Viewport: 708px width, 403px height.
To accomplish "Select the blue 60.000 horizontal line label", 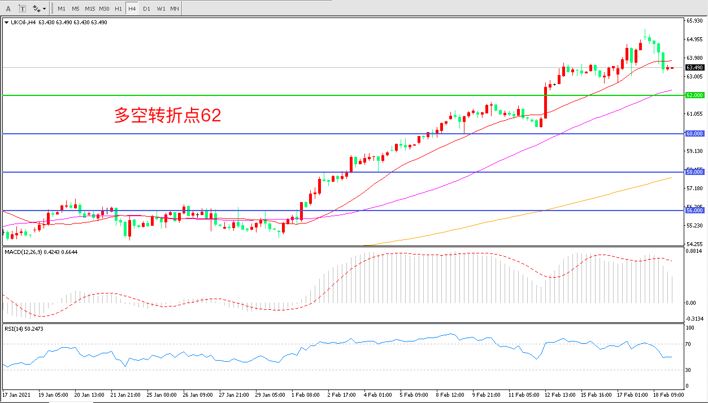I will pyautogui.click(x=694, y=134).
